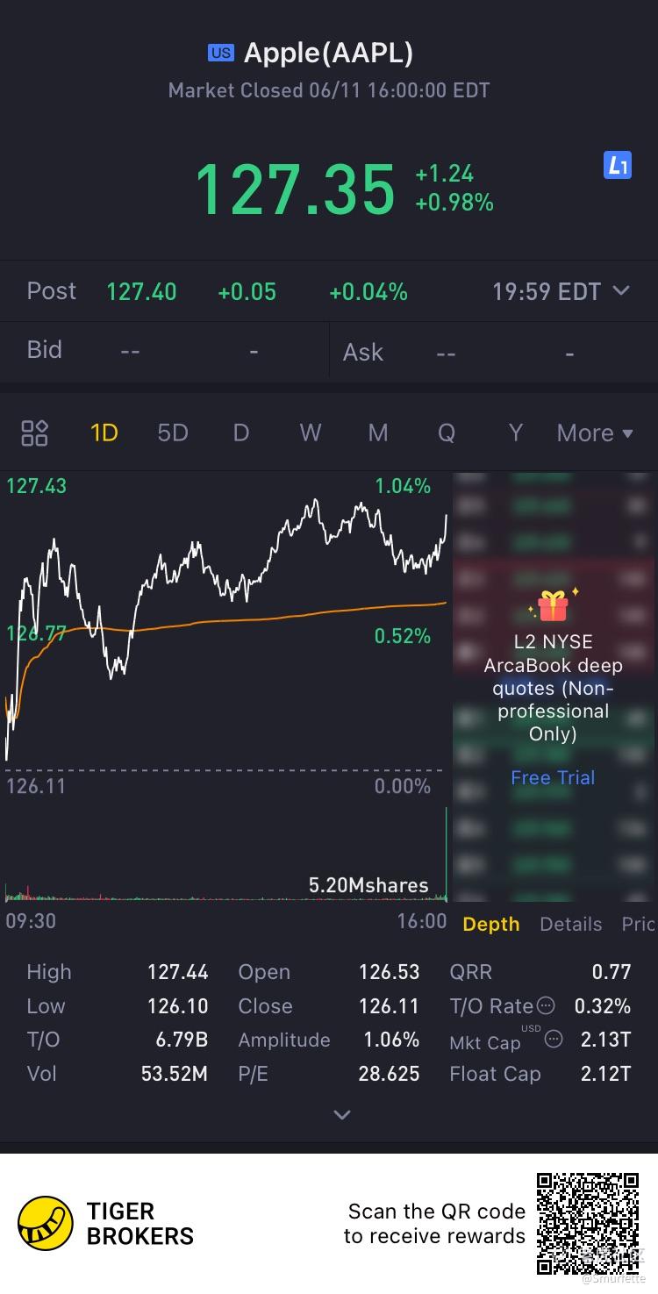Screen dimensions: 658x1294
Task: Tap the 5.20Mshares volume label
Action: pyautogui.click(x=368, y=885)
